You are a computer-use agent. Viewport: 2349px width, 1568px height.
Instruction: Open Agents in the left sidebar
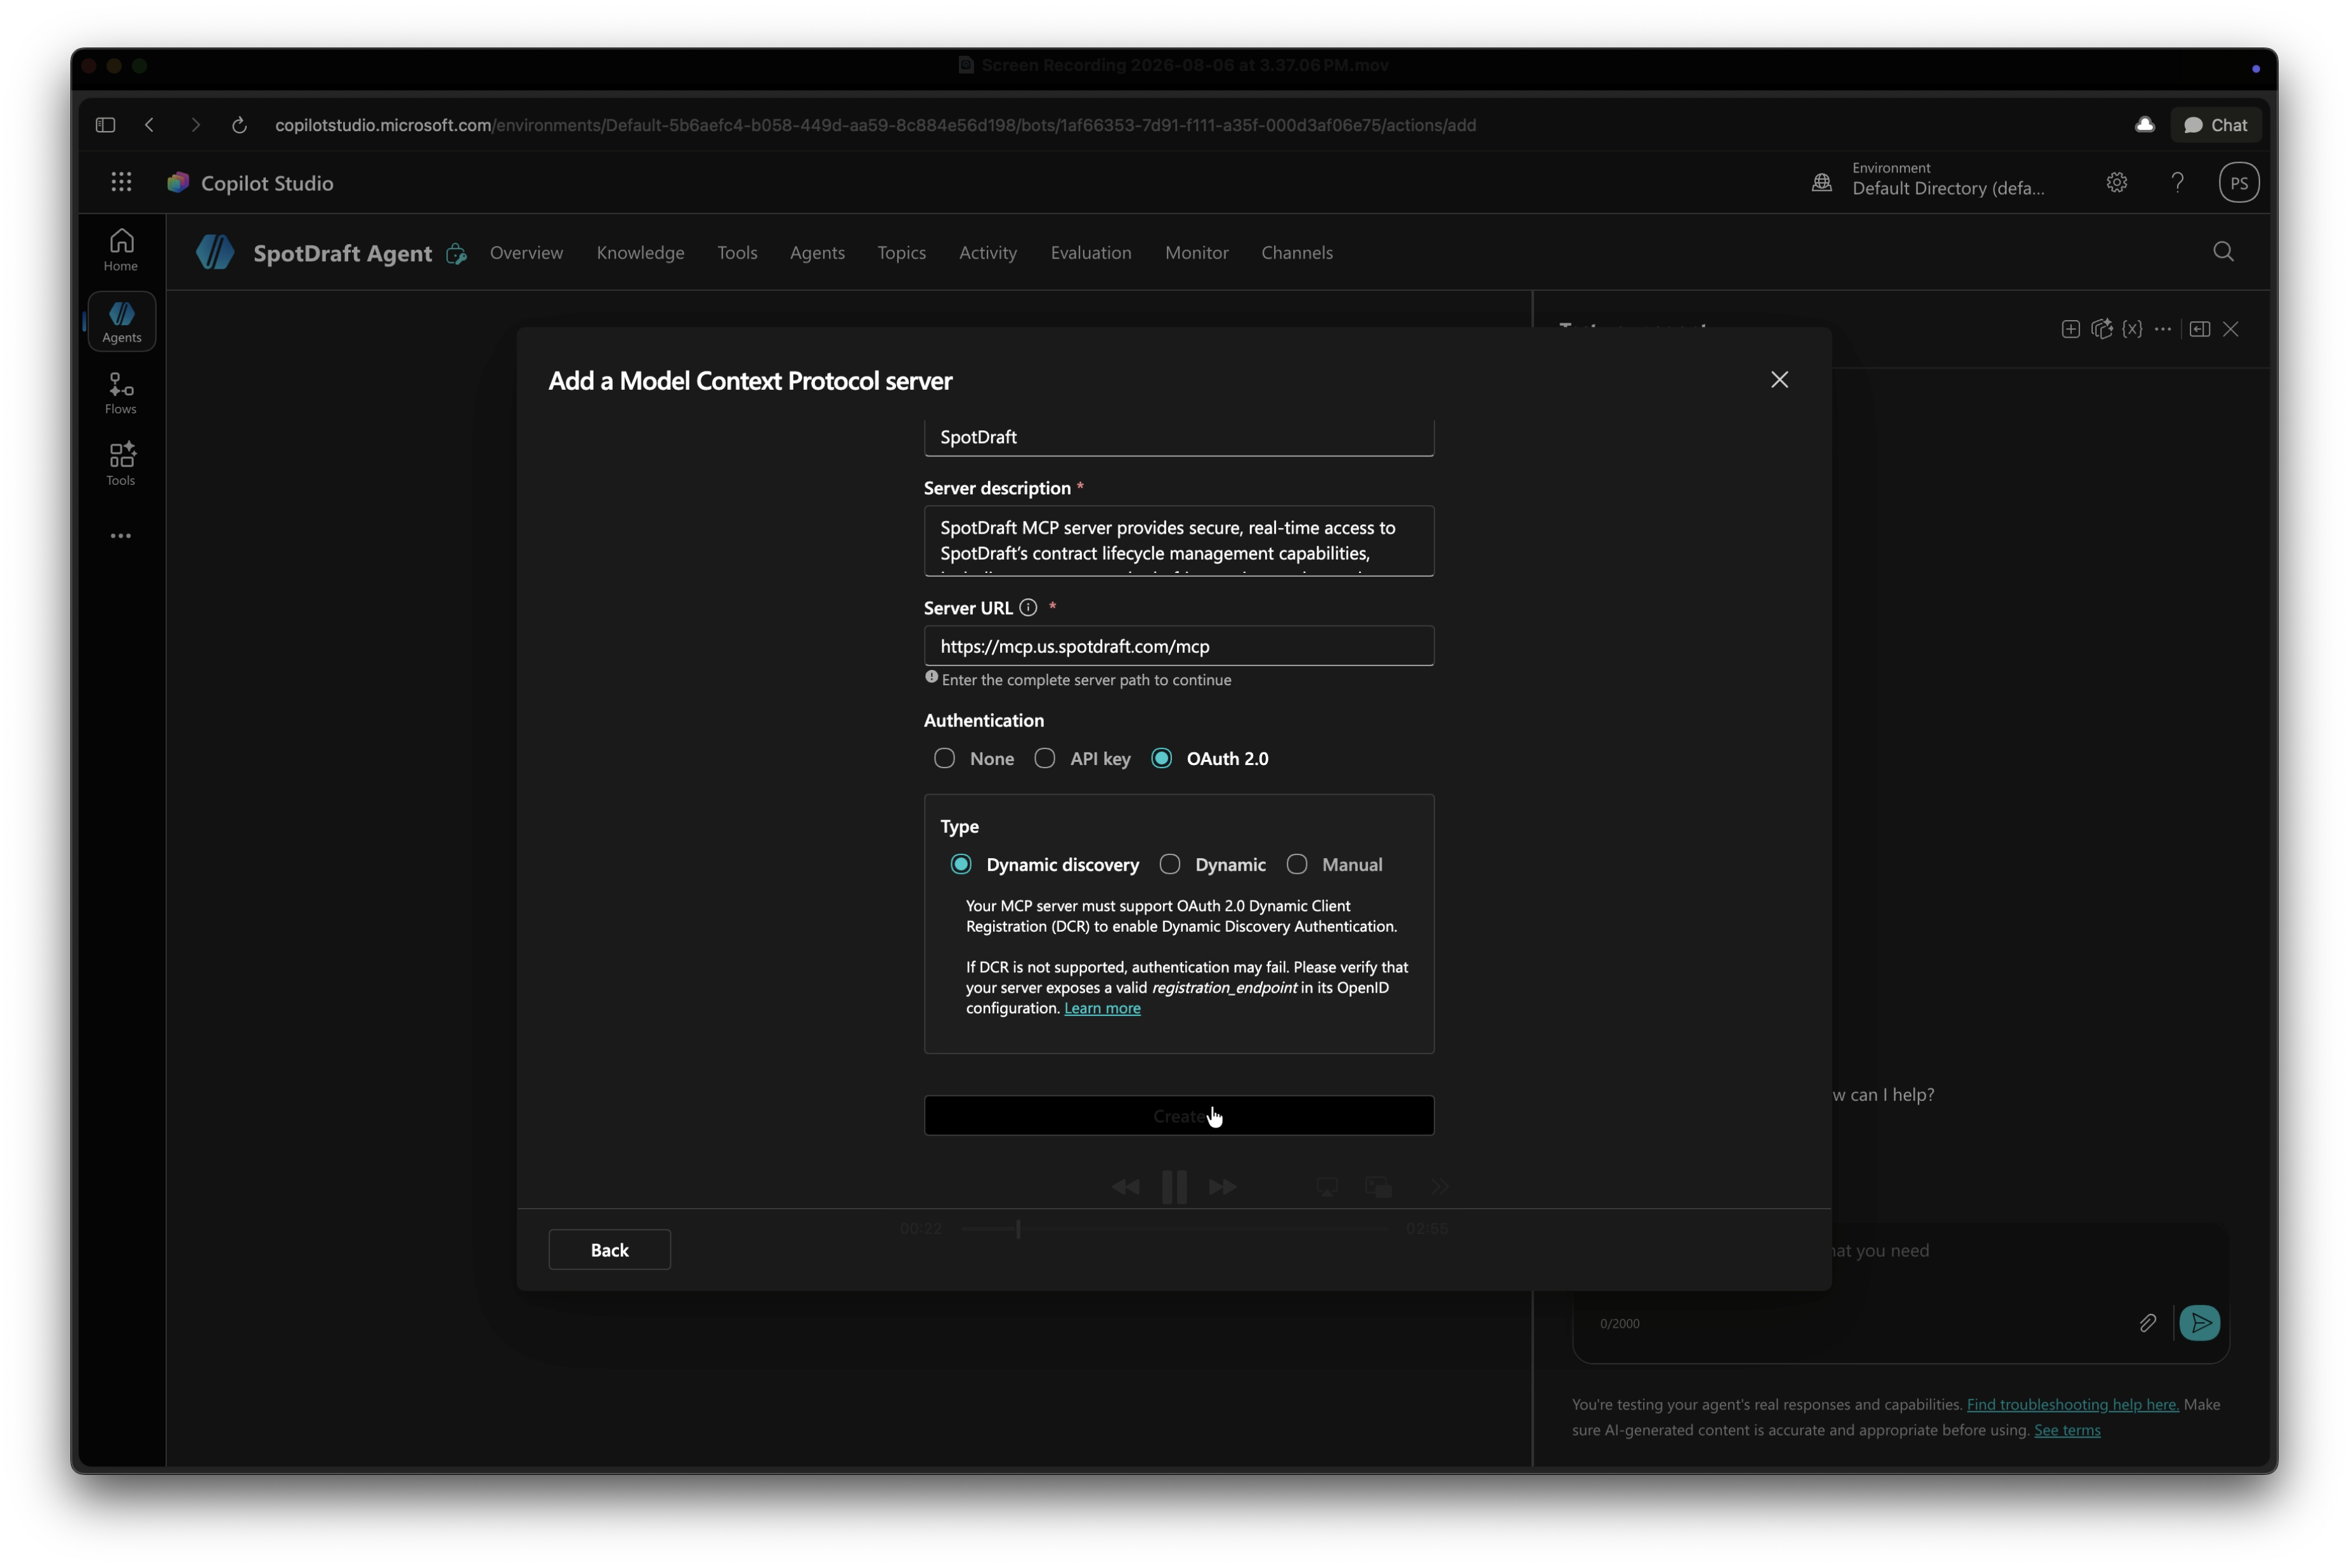coord(121,322)
